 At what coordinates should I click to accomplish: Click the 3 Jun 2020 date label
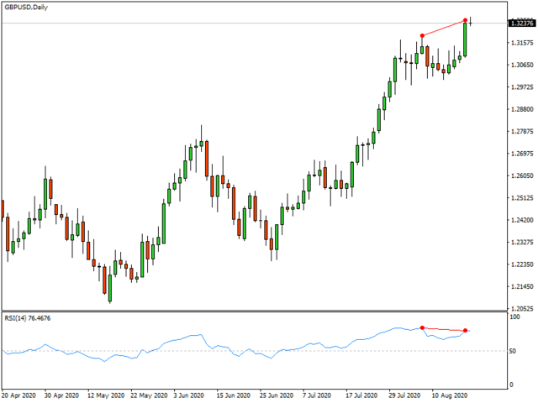coord(188,395)
